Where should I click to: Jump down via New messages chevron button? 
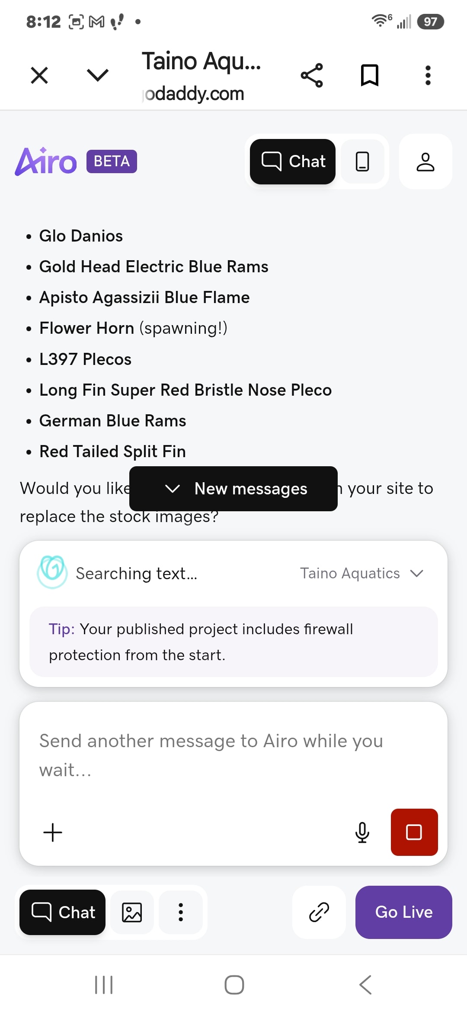coord(233,489)
